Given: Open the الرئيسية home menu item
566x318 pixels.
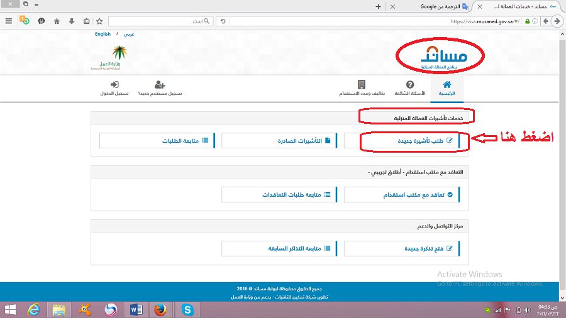Looking at the screenshot, I should tap(447, 89).
